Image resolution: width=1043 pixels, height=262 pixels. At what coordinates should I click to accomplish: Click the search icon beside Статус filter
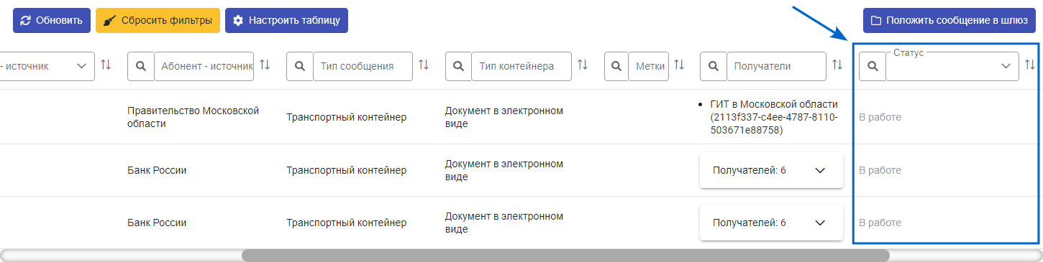pyautogui.click(x=873, y=66)
